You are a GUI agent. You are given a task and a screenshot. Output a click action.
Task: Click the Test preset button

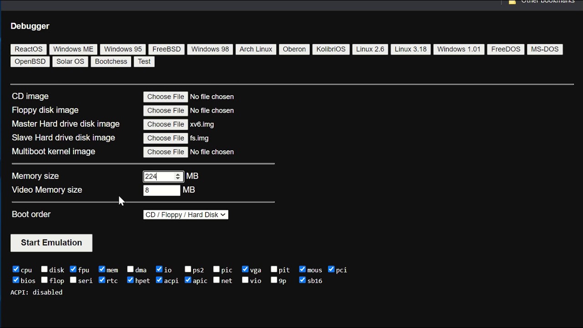click(x=144, y=61)
